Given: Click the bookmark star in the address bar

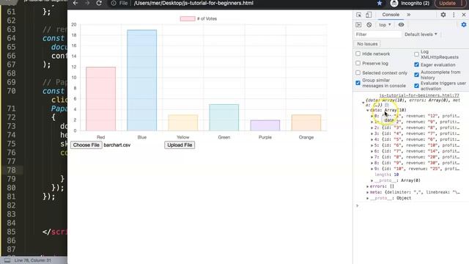Looking at the screenshot, I should [380, 3].
